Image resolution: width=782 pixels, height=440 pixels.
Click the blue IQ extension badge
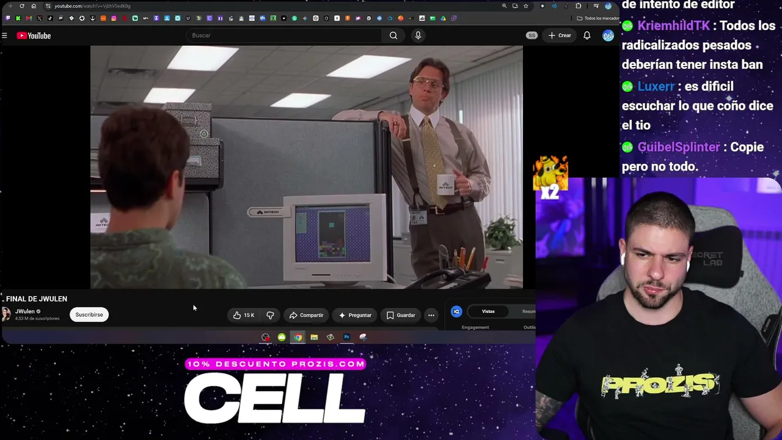point(456,312)
